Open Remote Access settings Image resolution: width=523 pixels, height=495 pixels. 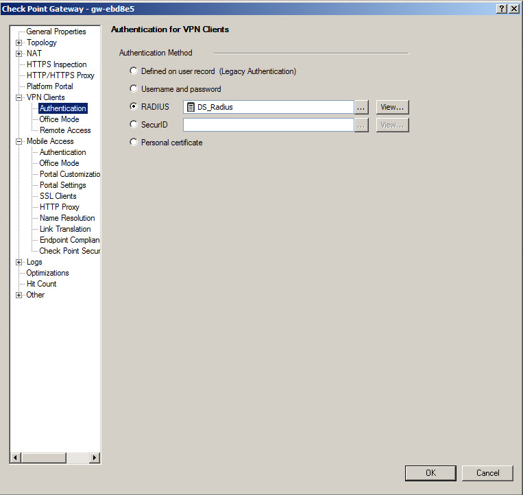point(65,130)
